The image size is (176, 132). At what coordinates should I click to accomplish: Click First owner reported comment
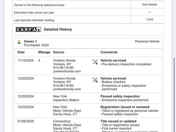(x=116, y=128)
